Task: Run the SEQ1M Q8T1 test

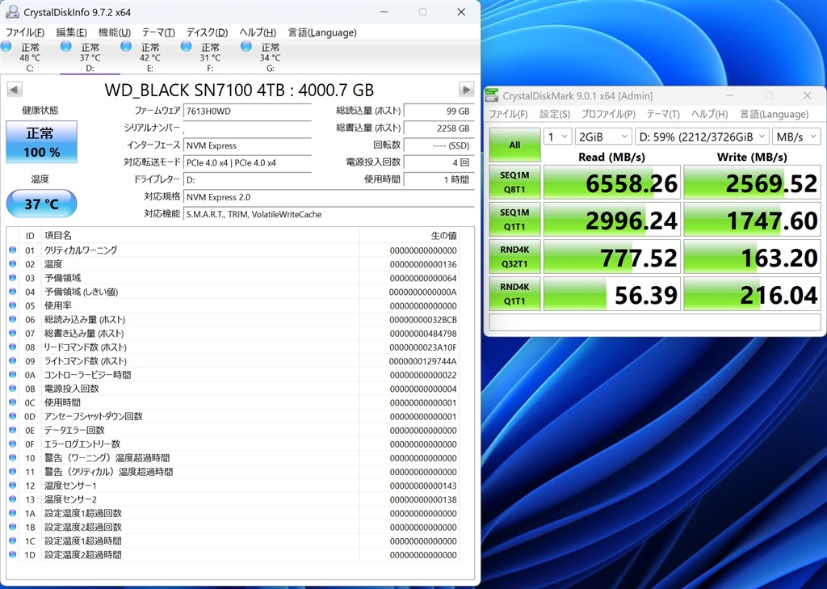Action: coord(514,182)
